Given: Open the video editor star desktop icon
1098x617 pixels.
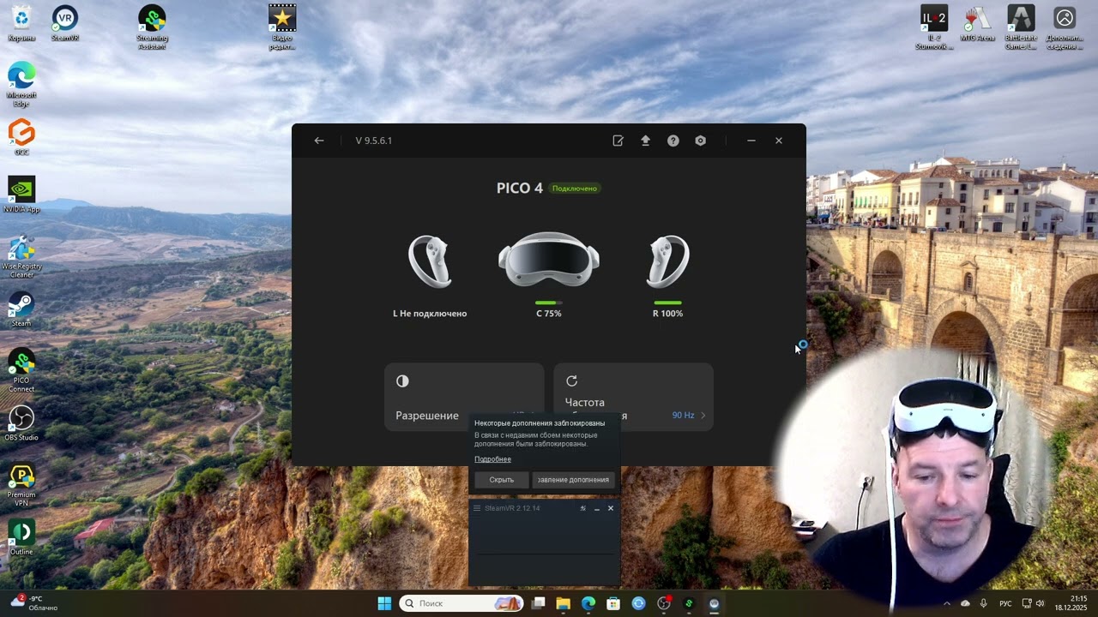Looking at the screenshot, I should click(282, 27).
